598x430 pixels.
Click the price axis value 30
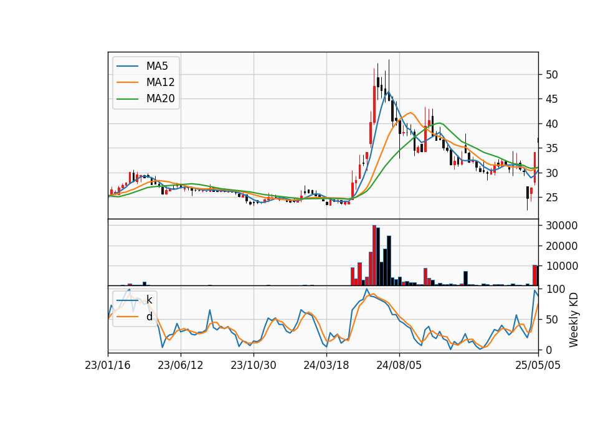tap(551, 173)
